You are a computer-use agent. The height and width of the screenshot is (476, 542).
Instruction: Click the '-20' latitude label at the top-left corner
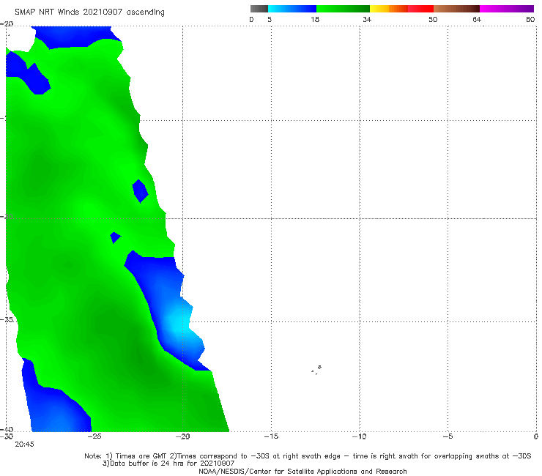[7, 24]
